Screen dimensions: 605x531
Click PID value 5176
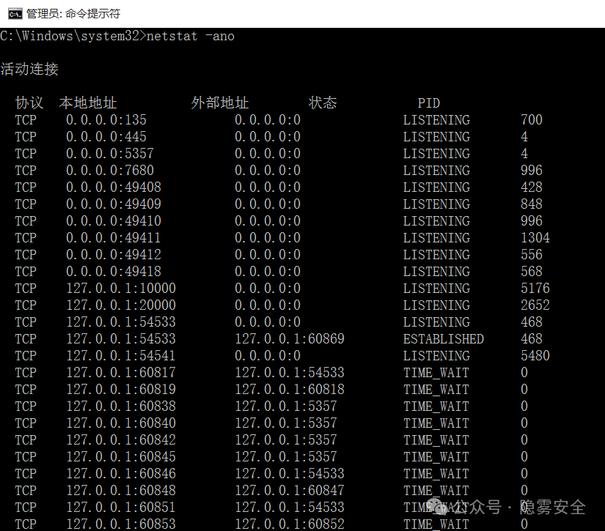pyautogui.click(x=535, y=289)
